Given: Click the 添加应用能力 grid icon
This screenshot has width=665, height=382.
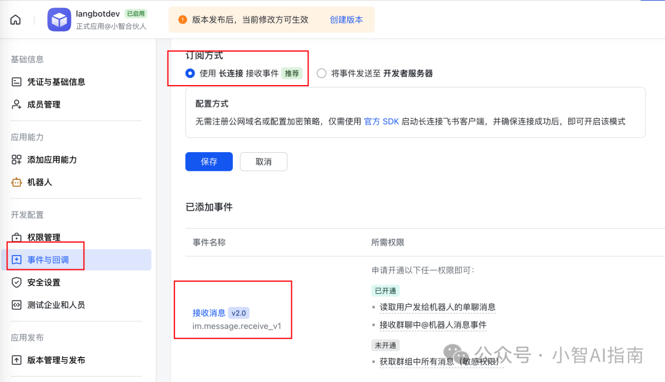Looking at the screenshot, I should point(17,160).
